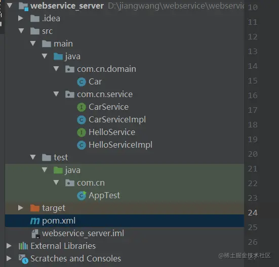Click the src folder icon
This screenshot has height=267, width=279.
coord(35,31)
